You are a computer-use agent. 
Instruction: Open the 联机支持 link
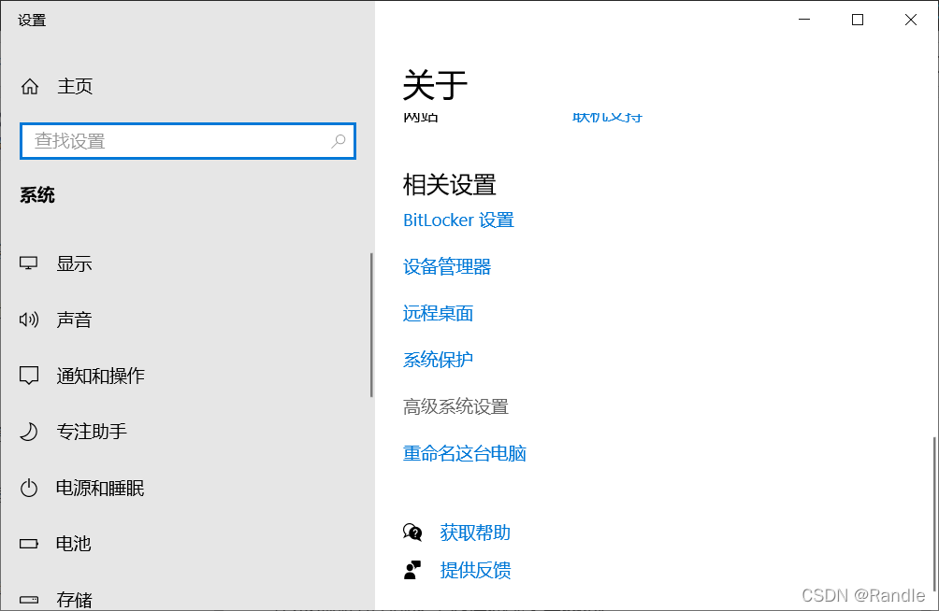point(606,118)
